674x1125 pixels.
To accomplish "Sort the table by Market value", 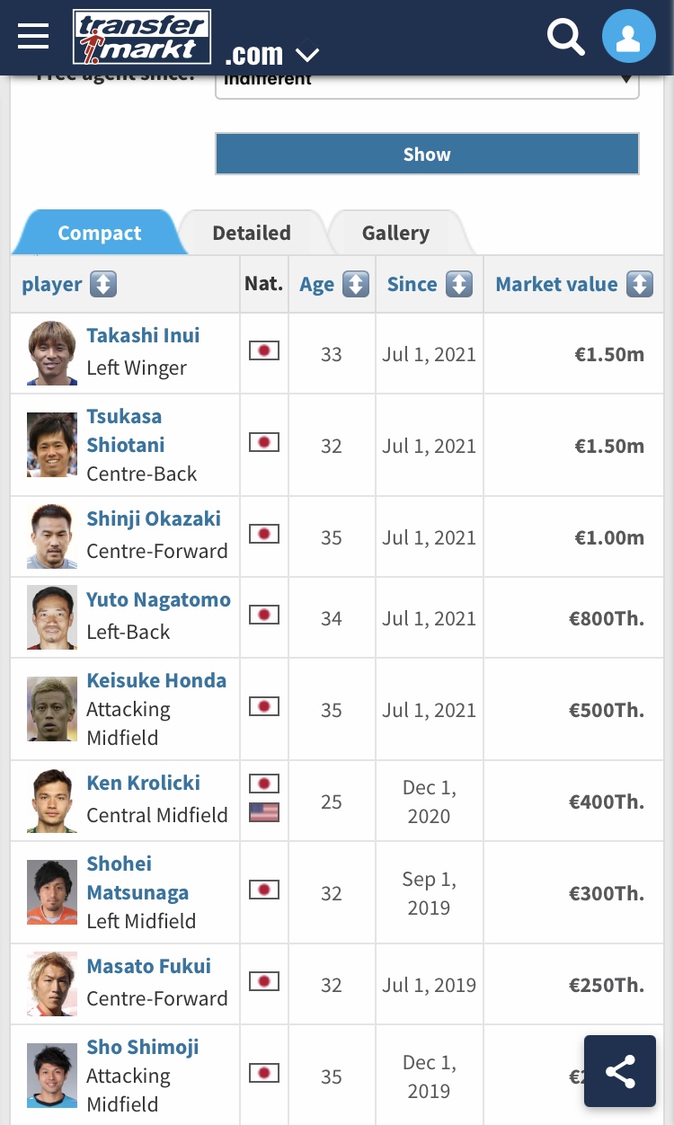I will tap(639, 285).
